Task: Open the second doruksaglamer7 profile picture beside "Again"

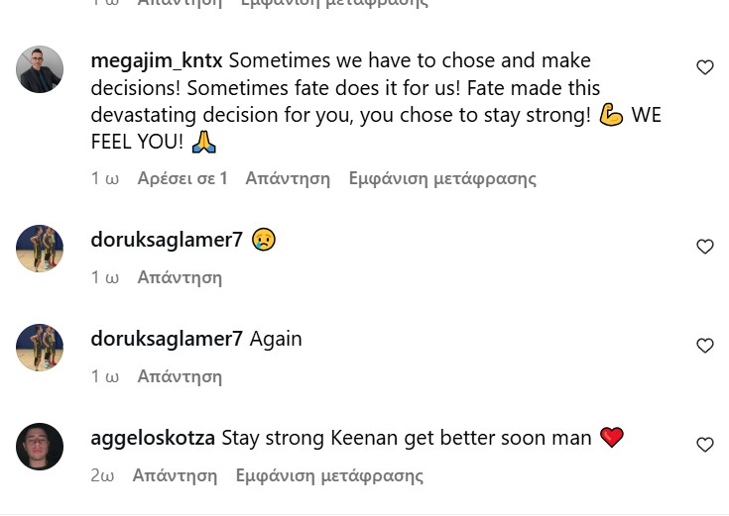Action: coord(40,348)
